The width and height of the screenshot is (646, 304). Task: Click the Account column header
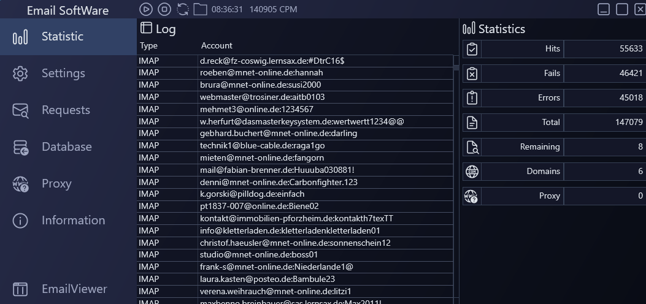click(217, 45)
